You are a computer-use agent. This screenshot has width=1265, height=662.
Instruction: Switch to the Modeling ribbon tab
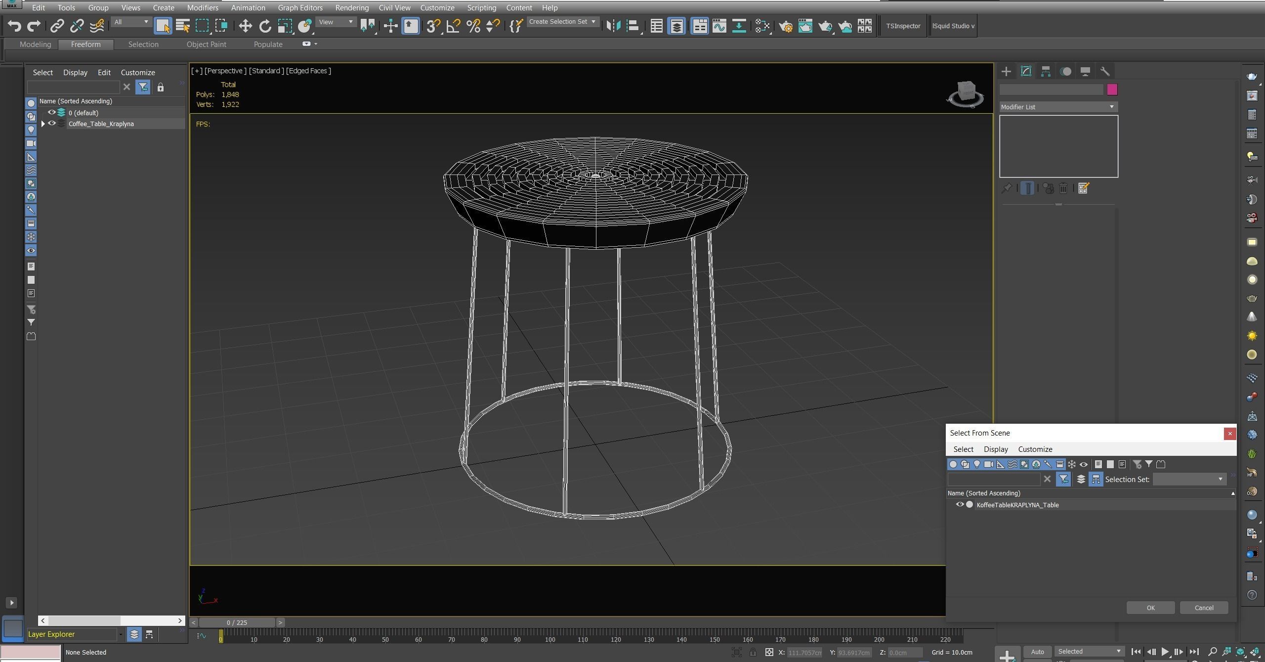coord(35,44)
